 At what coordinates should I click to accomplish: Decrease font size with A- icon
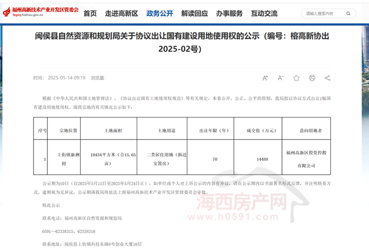[x=281, y=78]
